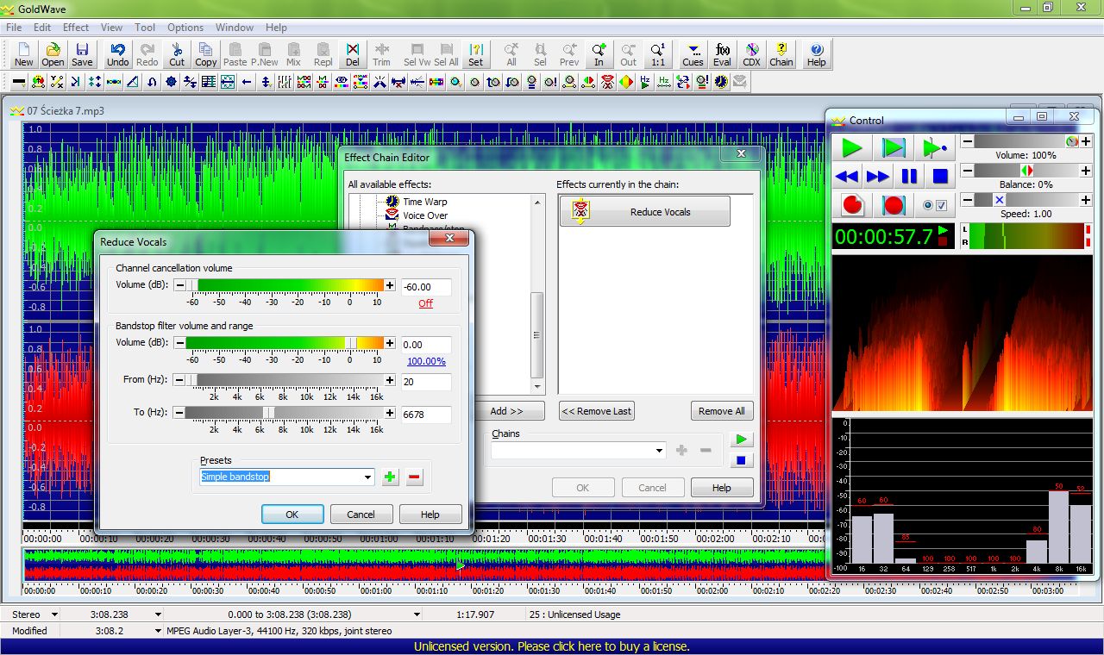Screen dimensions: 1104x655
Task: Play the selection with the second green play button
Action: tap(893, 147)
